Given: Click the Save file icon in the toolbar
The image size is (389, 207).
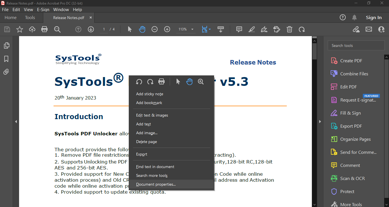Looking at the screenshot, I should [7, 29].
